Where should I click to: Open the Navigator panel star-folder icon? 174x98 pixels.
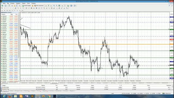(x=14, y=5)
